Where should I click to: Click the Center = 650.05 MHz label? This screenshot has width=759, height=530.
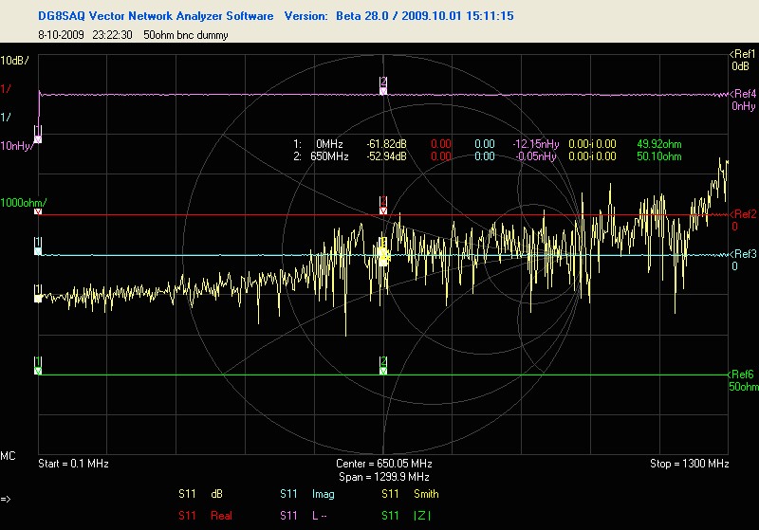(384, 464)
